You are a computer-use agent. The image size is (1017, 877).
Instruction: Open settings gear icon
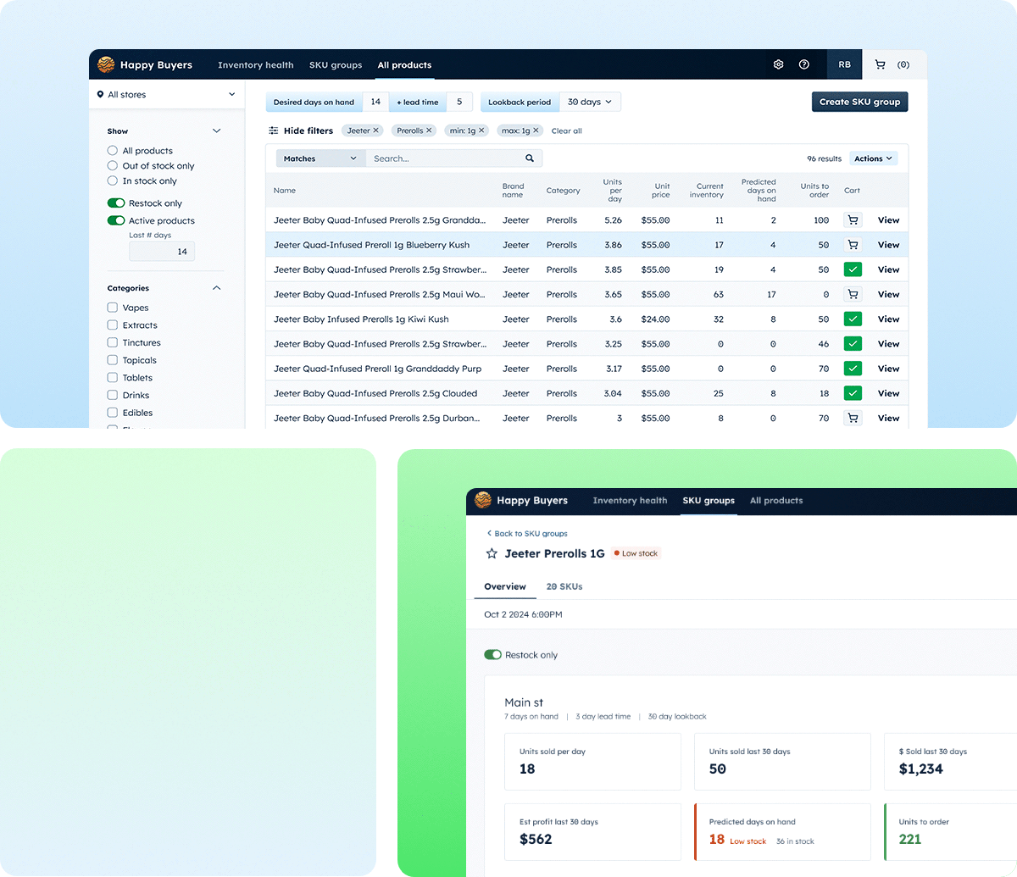[779, 64]
